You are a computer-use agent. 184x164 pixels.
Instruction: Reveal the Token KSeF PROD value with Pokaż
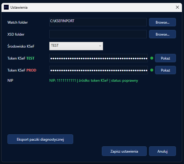coord(165,70)
